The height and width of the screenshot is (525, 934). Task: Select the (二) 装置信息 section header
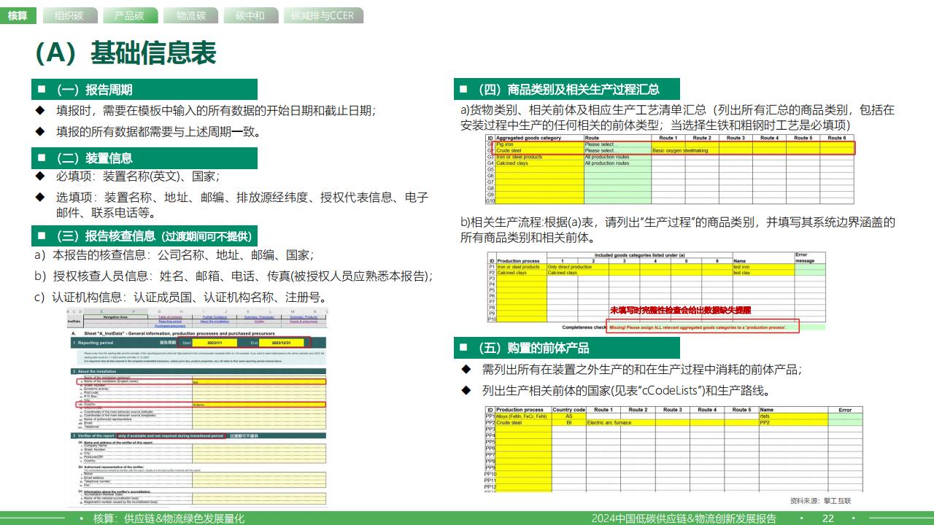coord(144,158)
